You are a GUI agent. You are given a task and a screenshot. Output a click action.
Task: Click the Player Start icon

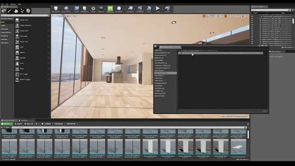click(18, 41)
